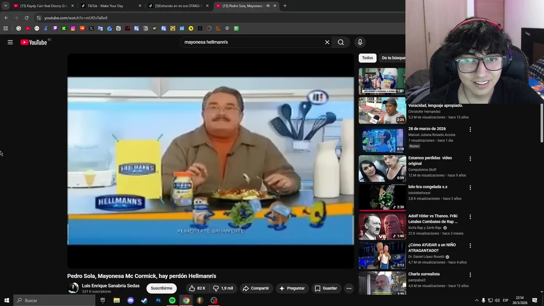544x306 pixels.
Task: Open the system volume tray icon
Action: tap(497, 300)
